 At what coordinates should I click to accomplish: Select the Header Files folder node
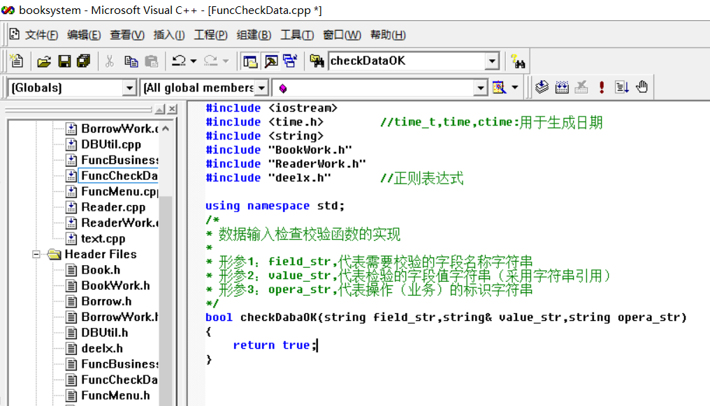coord(101,255)
